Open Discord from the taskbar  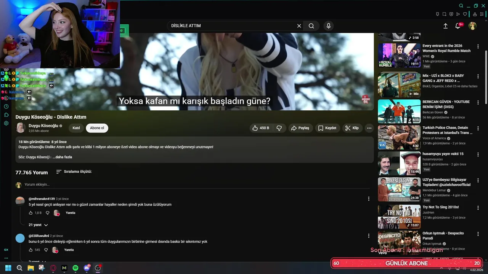pos(87,268)
